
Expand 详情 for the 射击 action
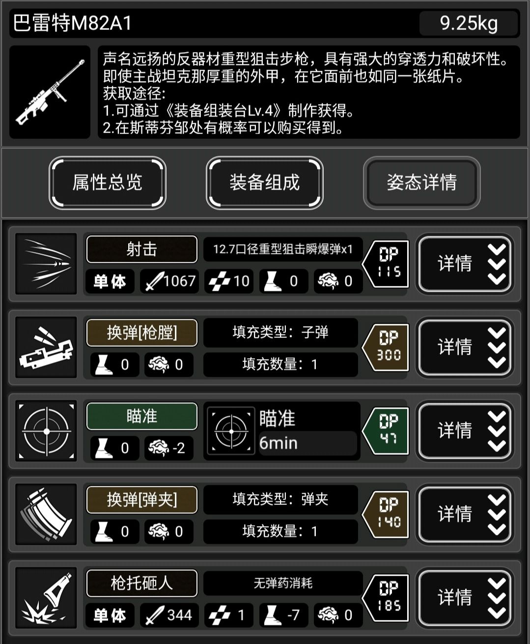465,264
